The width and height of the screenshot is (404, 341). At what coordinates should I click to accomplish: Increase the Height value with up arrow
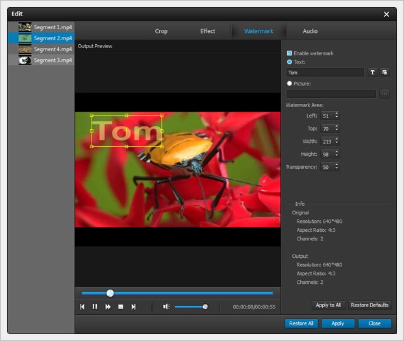(x=336, y=152)
